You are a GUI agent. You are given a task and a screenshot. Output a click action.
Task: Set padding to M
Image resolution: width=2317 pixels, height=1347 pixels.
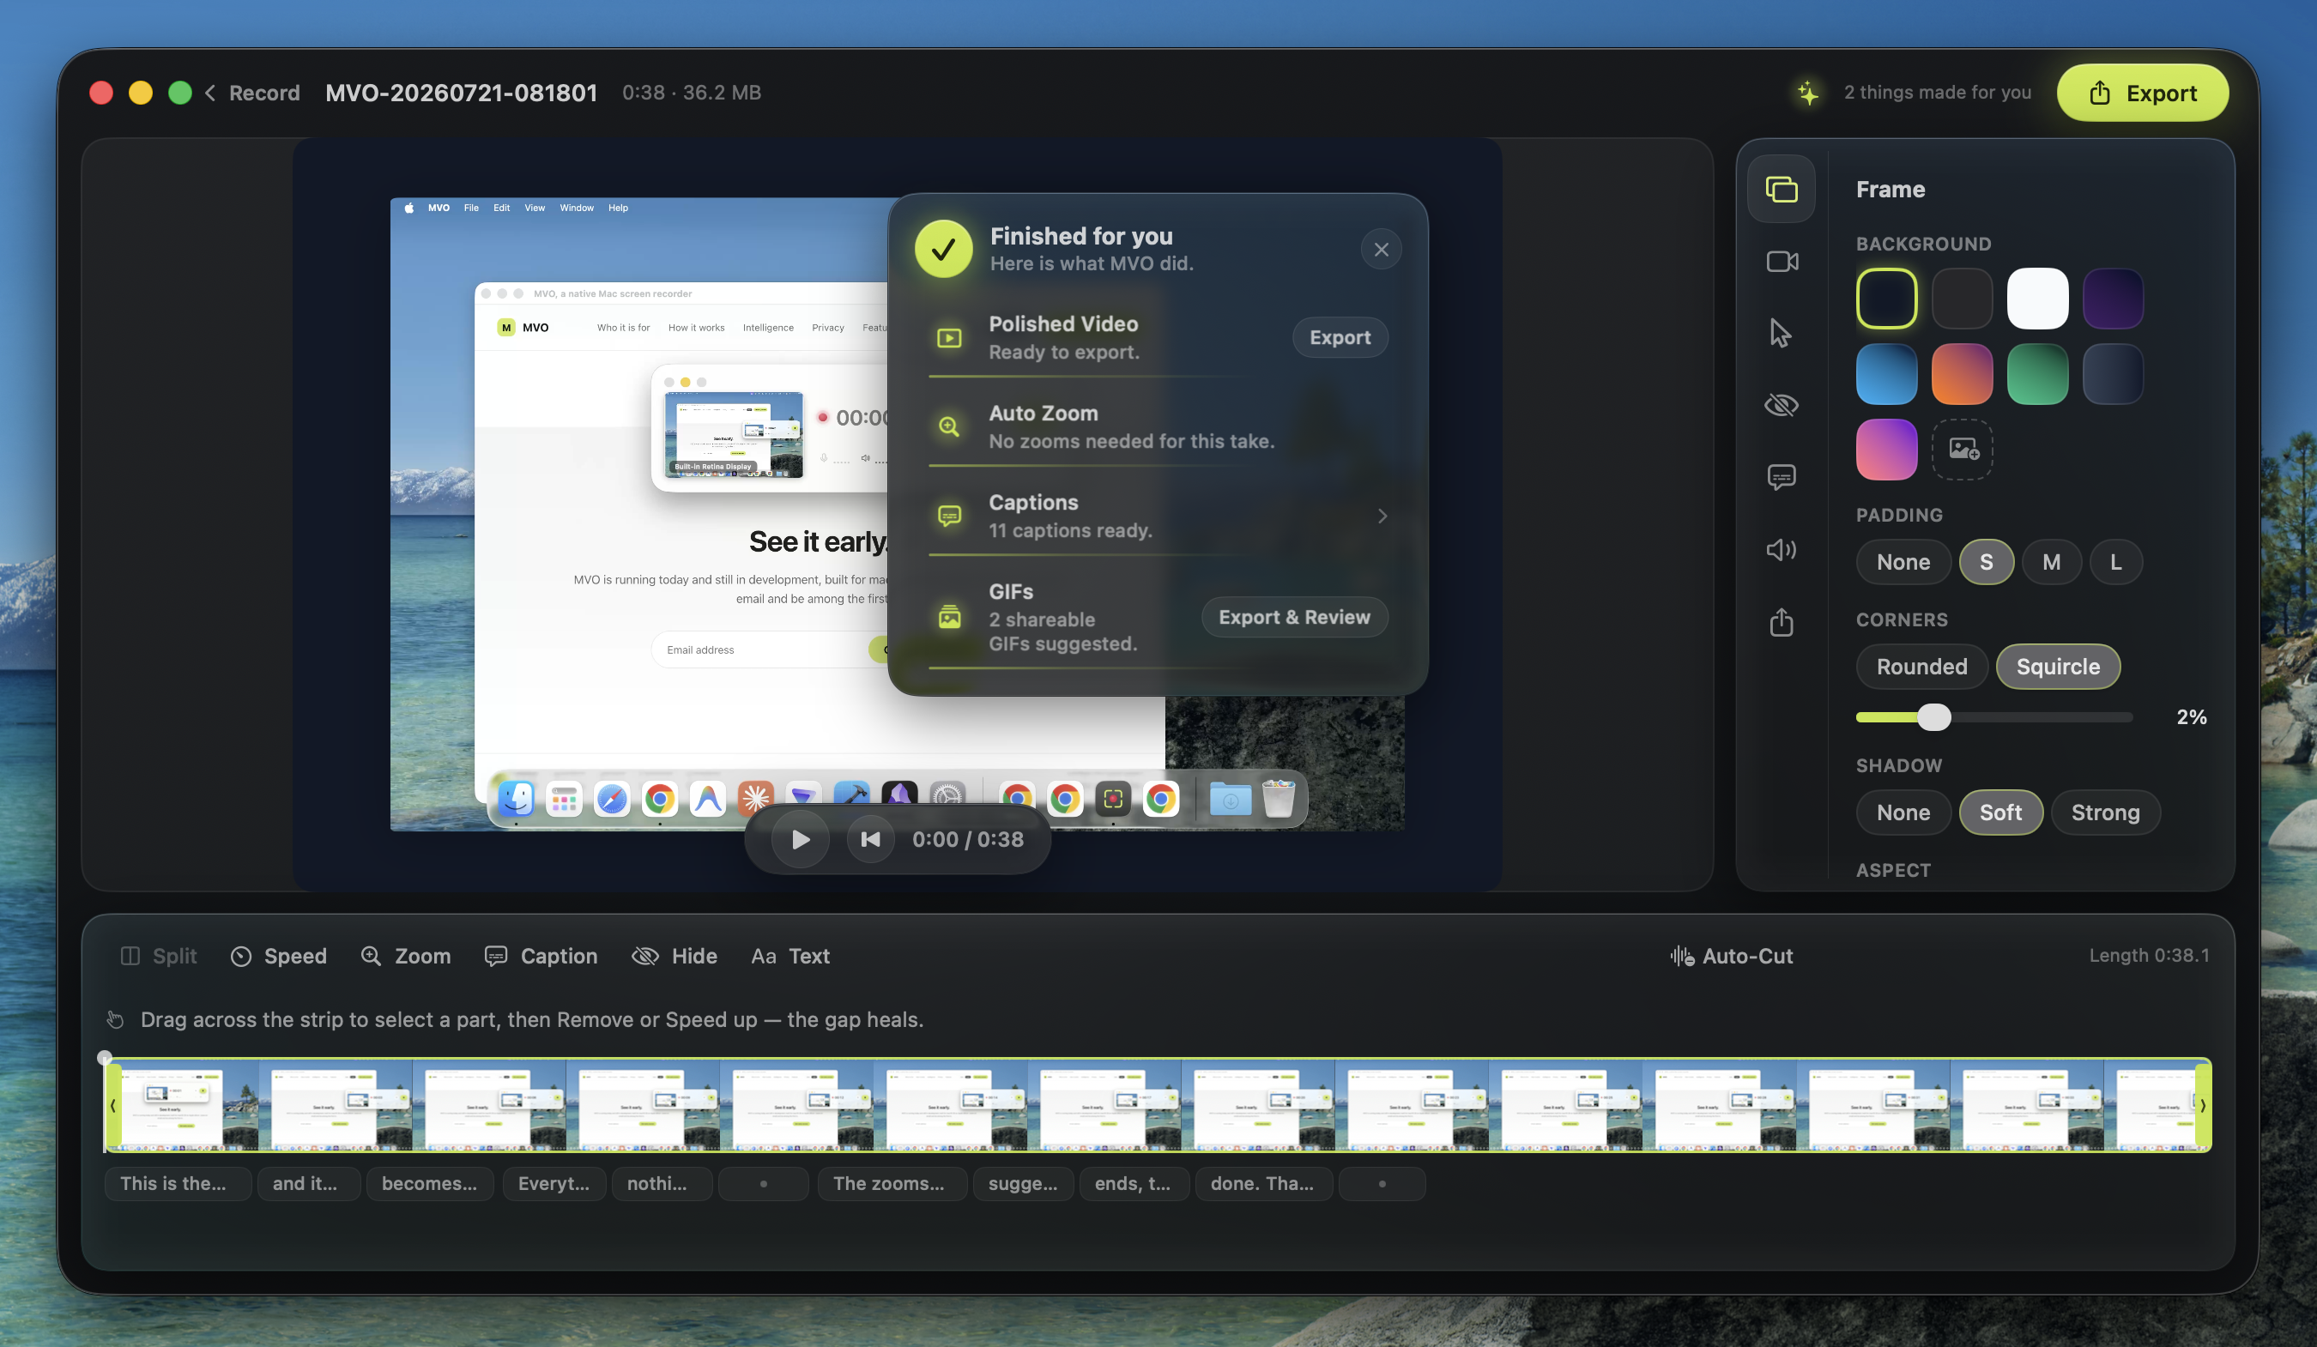[2050, 562]
